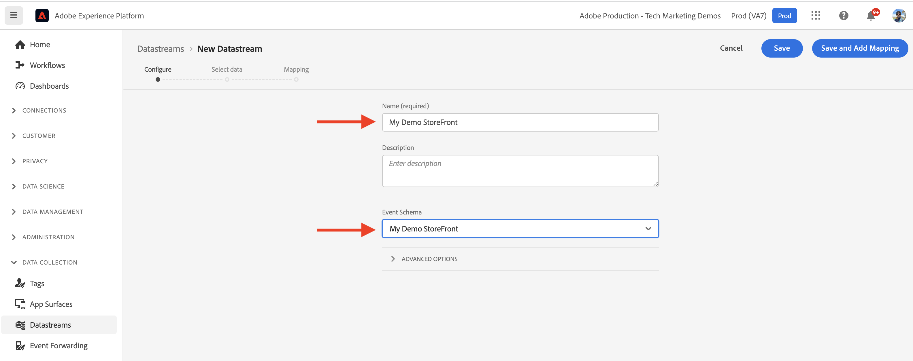This screenshot has height=361, width=913.
Task: Expand the Data Management section
Action: 52,212
